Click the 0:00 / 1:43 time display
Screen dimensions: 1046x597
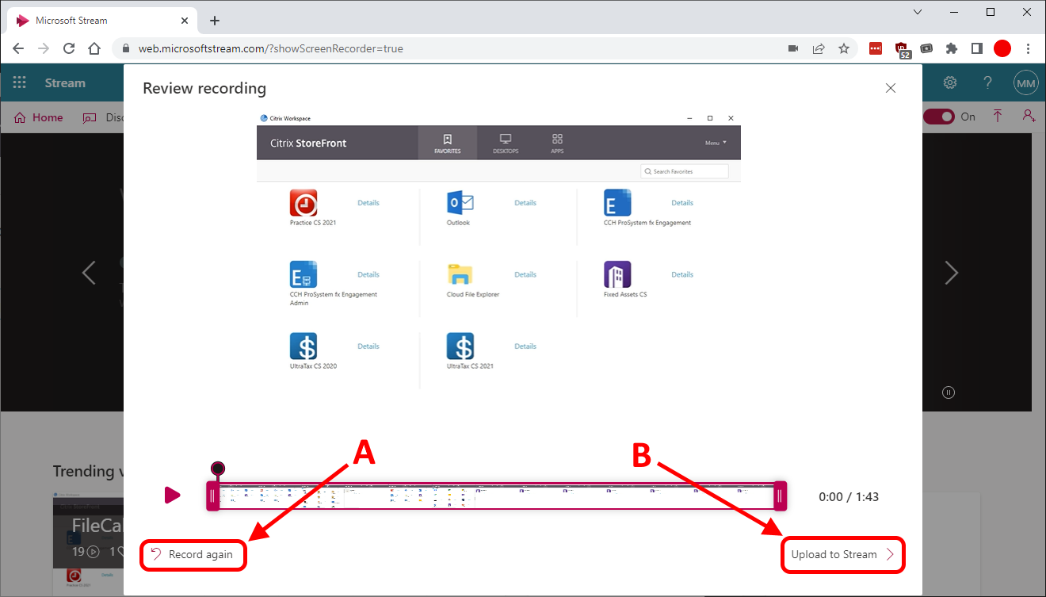click(849, 497)
